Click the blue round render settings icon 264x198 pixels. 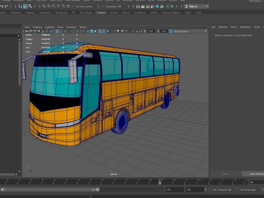pos(157,7)
